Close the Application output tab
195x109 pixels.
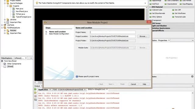50,90
